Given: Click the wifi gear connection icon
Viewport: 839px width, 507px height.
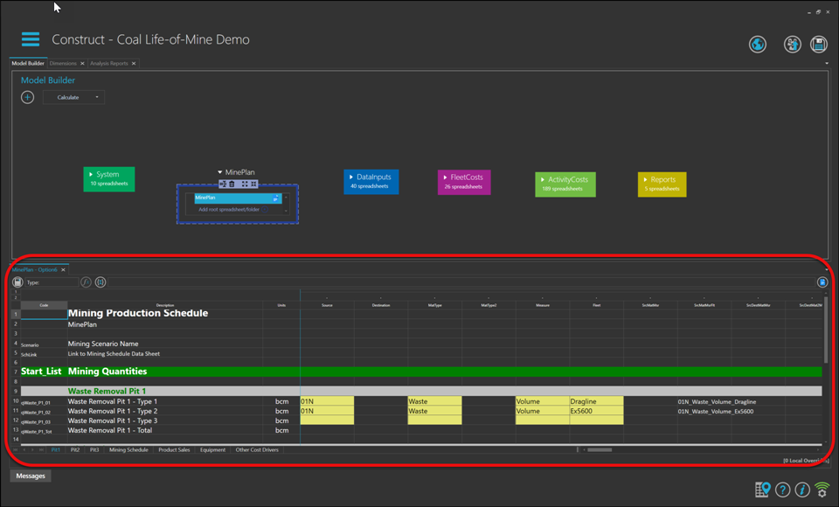Looking at the screenshot, I should 822,490.
